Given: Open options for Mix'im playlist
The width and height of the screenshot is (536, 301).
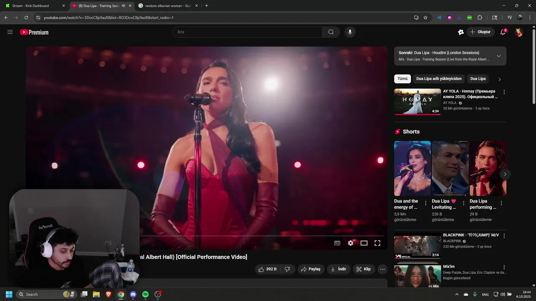Looking at the screenshot, I should point(504,267).
